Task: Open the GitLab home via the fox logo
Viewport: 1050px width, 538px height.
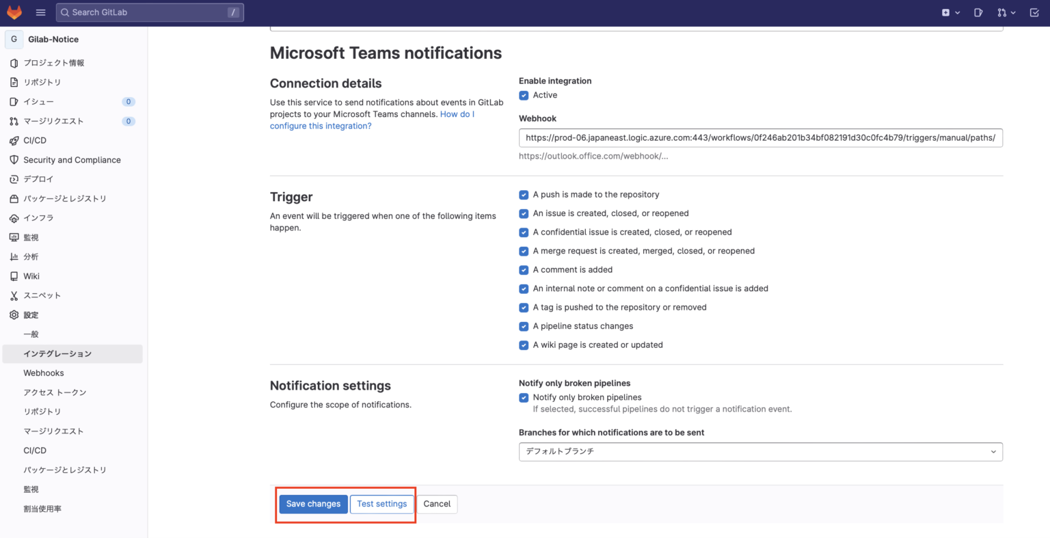Action: pos(14,12)
